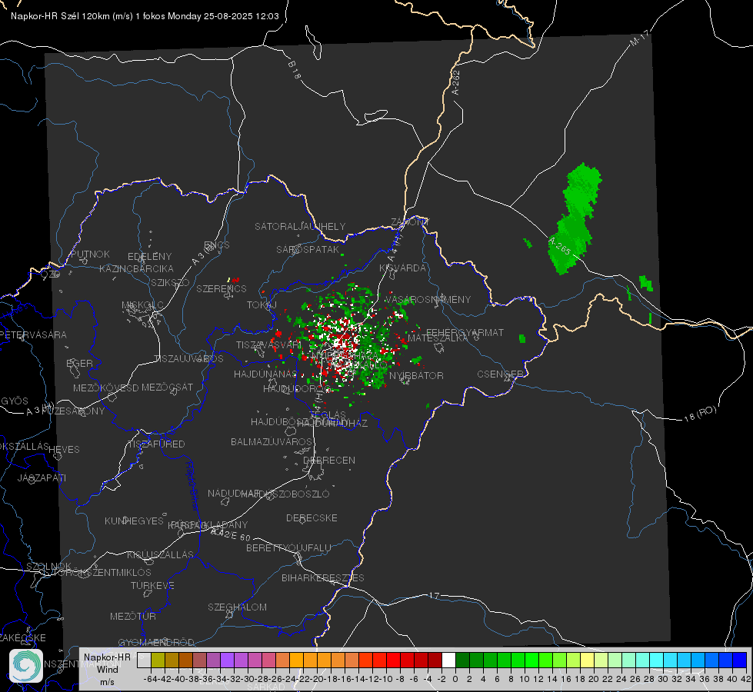Click the CSENGER town label
This screenshot has height=692, width=753.
(500, 374)
